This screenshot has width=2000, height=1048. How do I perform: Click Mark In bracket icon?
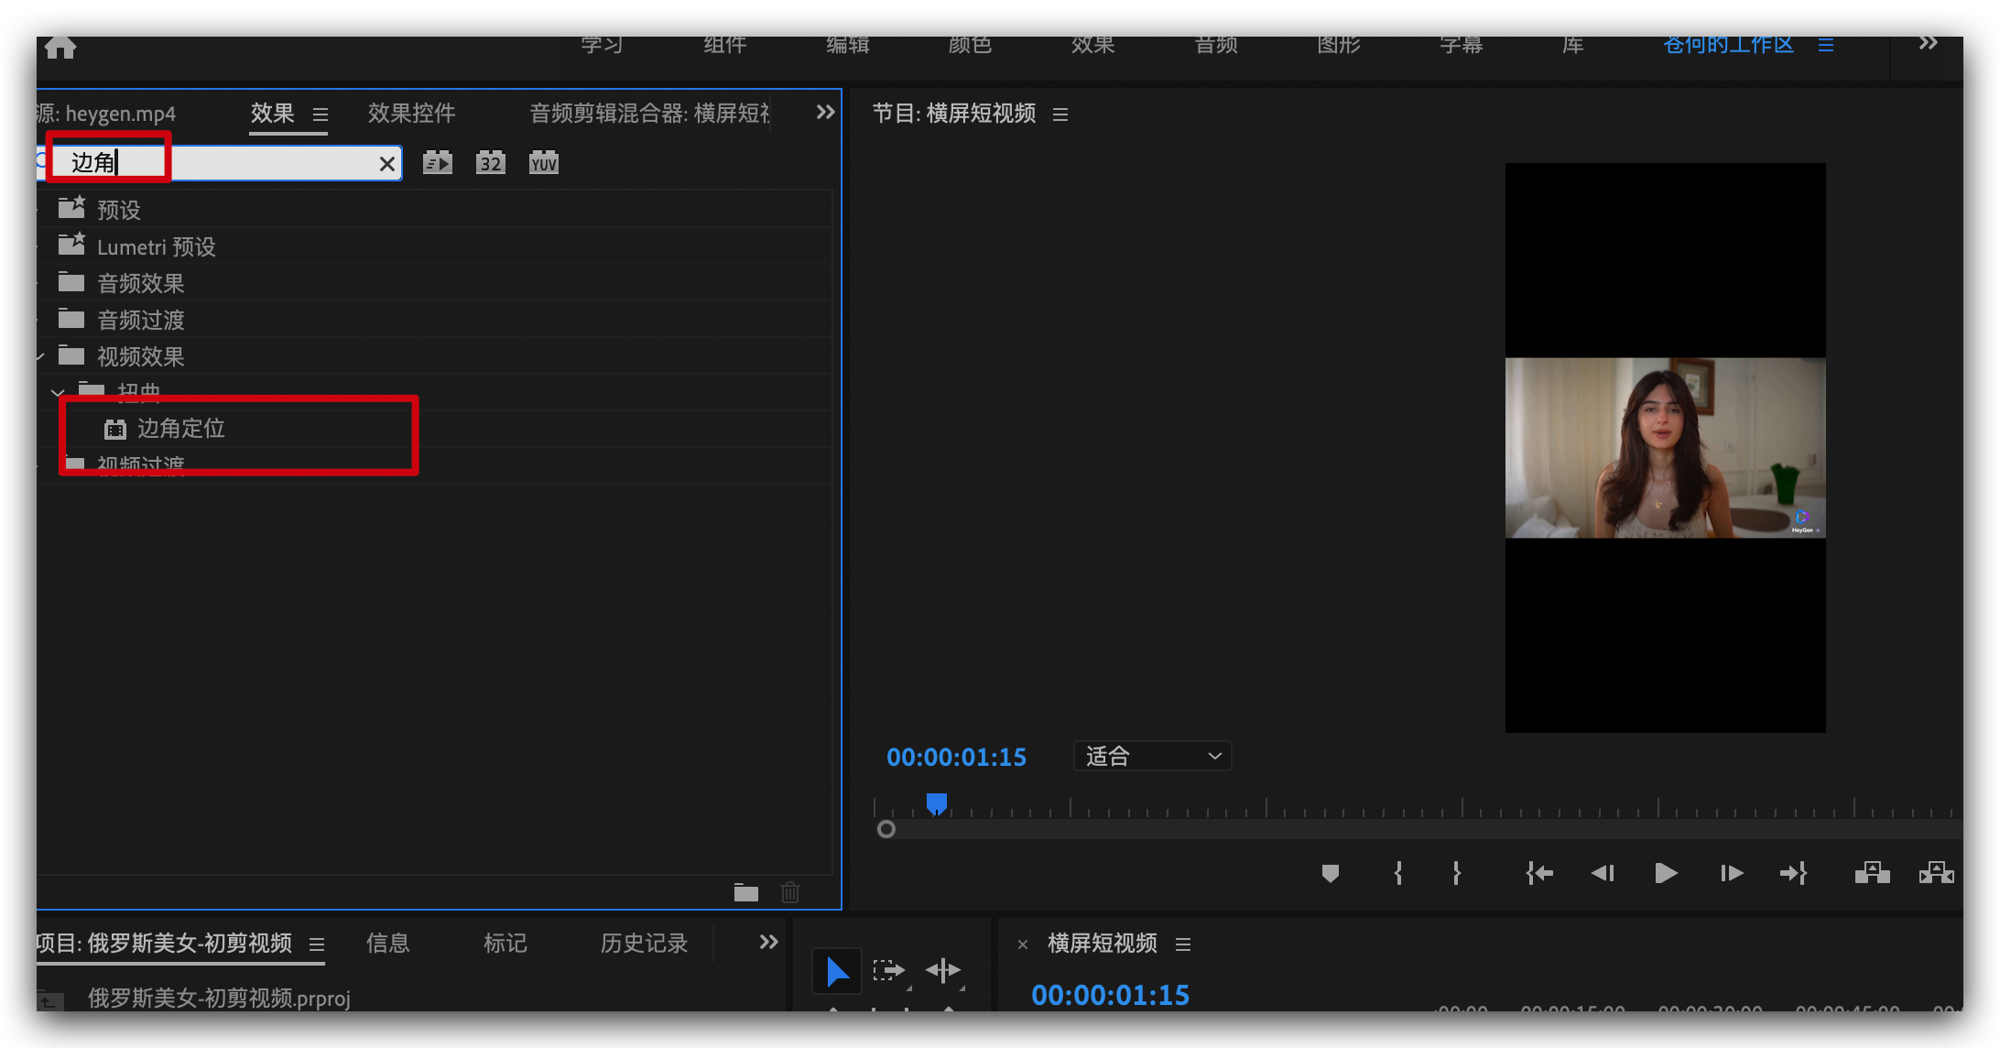click(1398, 873)
